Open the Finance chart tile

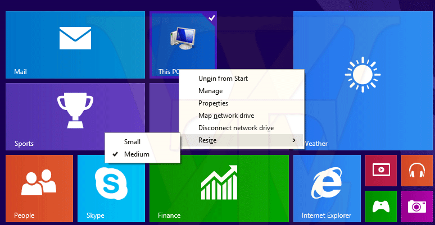(219, 189)
